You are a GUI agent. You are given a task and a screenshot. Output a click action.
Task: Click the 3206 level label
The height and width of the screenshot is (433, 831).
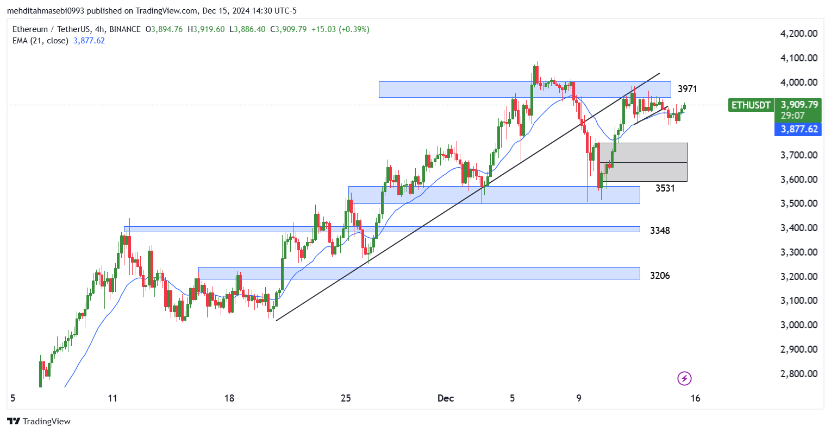[660, 276]
